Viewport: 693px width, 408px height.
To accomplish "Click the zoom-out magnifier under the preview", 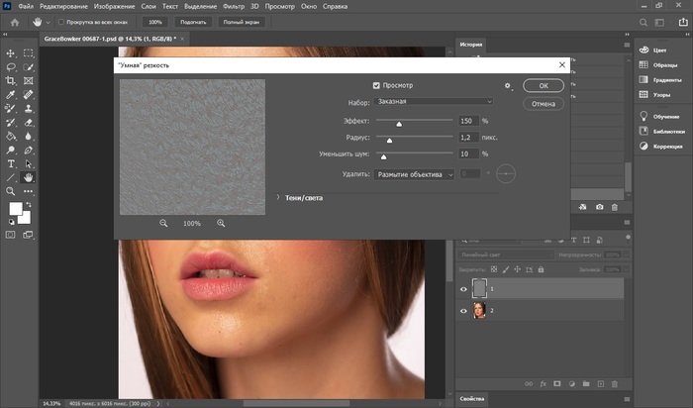I will 164,224.
